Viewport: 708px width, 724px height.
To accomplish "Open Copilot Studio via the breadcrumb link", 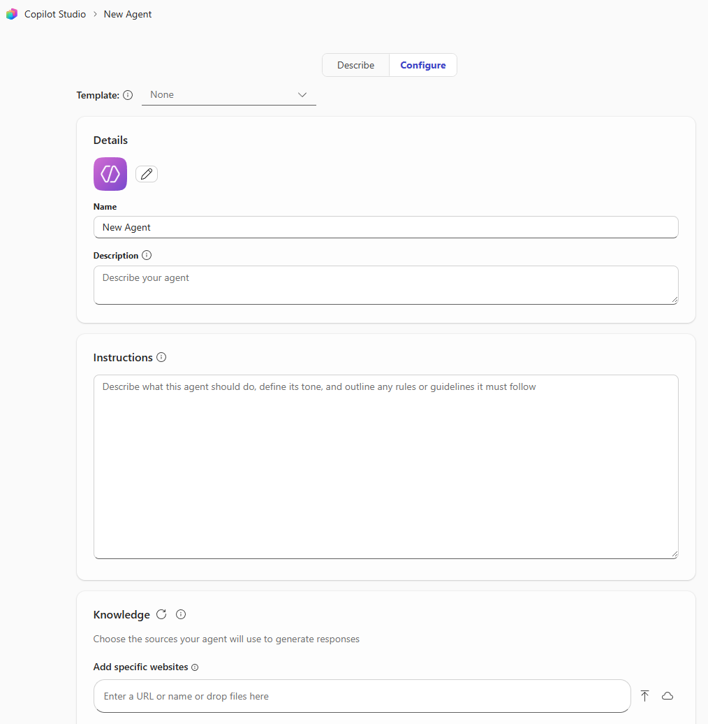I will coord(54,13).
